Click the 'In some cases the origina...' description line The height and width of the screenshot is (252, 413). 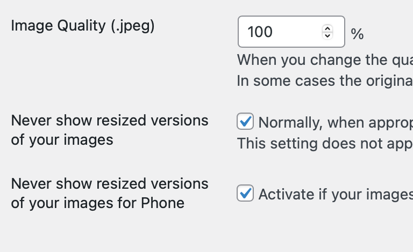coord(325,81)
